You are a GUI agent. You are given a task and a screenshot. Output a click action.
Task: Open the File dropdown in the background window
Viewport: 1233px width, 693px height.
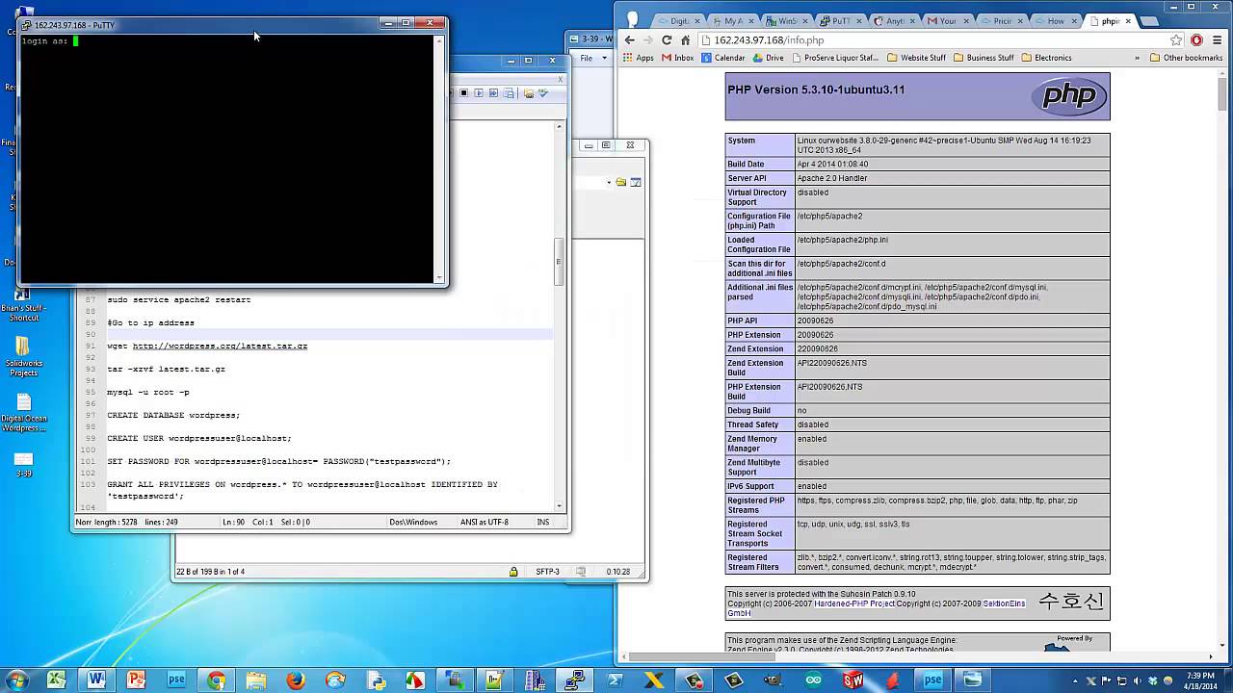[x=593, y=59]
